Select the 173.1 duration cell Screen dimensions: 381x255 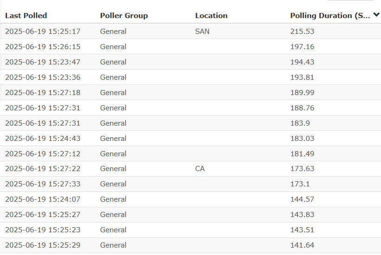(x=300, y=184)
